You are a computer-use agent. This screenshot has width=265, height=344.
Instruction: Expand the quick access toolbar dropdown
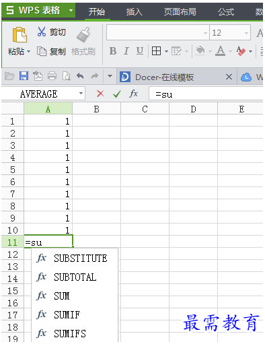pos(110,76)
